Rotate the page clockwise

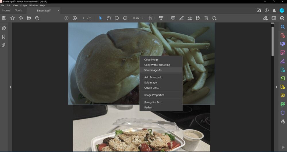point(214,18)
